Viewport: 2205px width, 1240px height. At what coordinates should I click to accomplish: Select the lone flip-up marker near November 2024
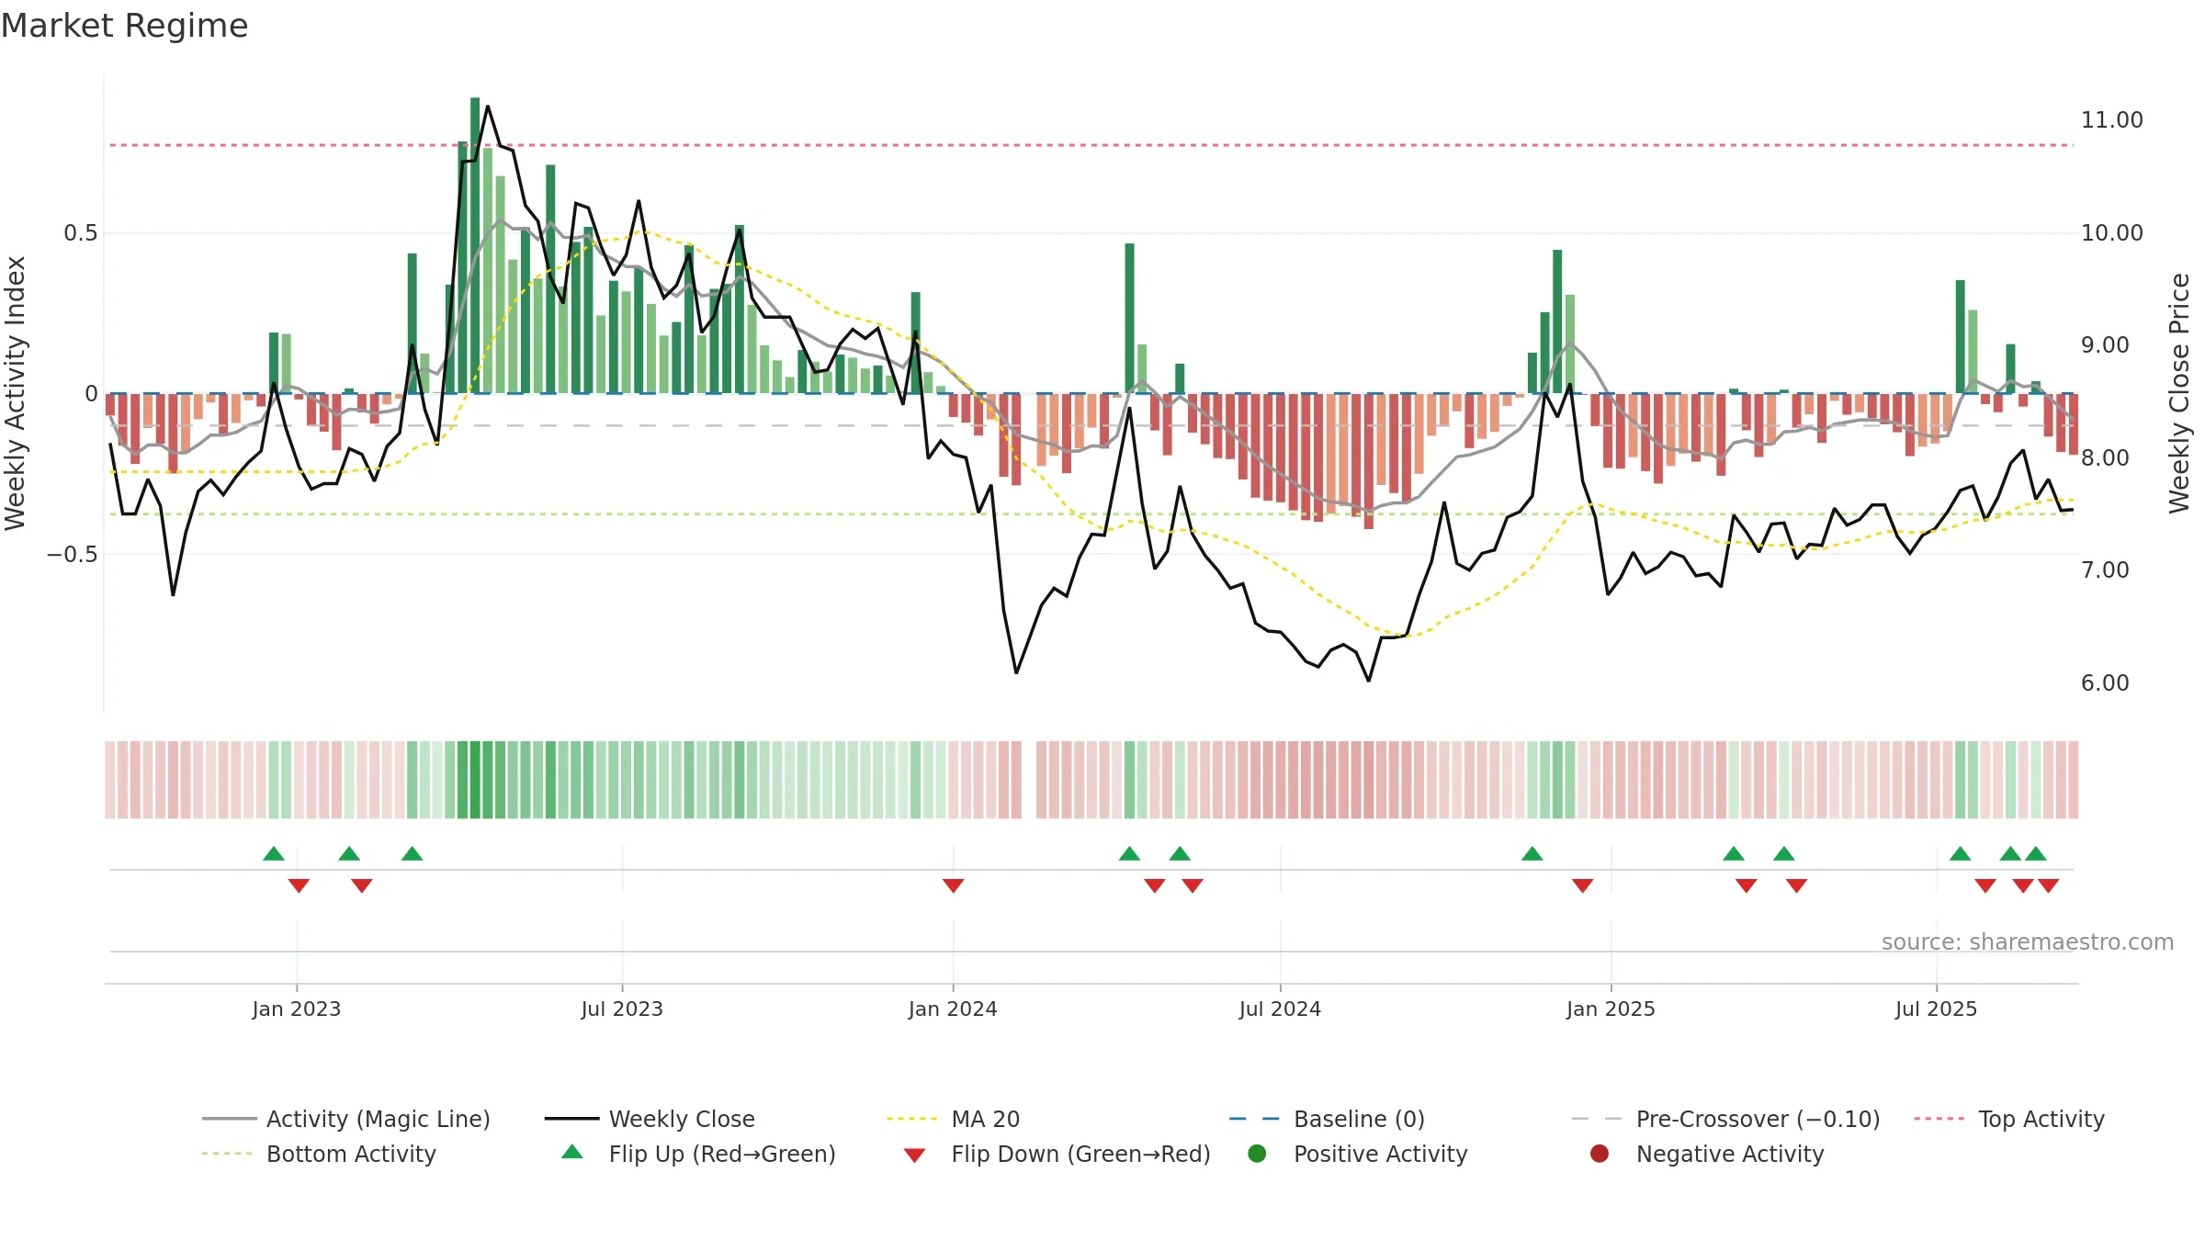coord(1532,853)
